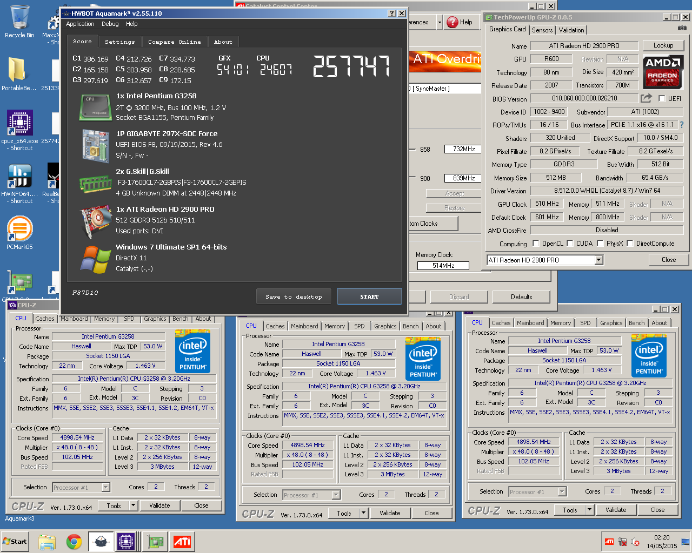Open the ATI Radeon HD 2900 PRO dropdown
This screenshot has height=553, width=692.
[x=598, y=260]
